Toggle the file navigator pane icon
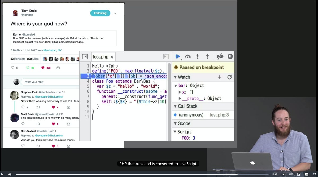 pyautogui.click(x=85, y=57)
